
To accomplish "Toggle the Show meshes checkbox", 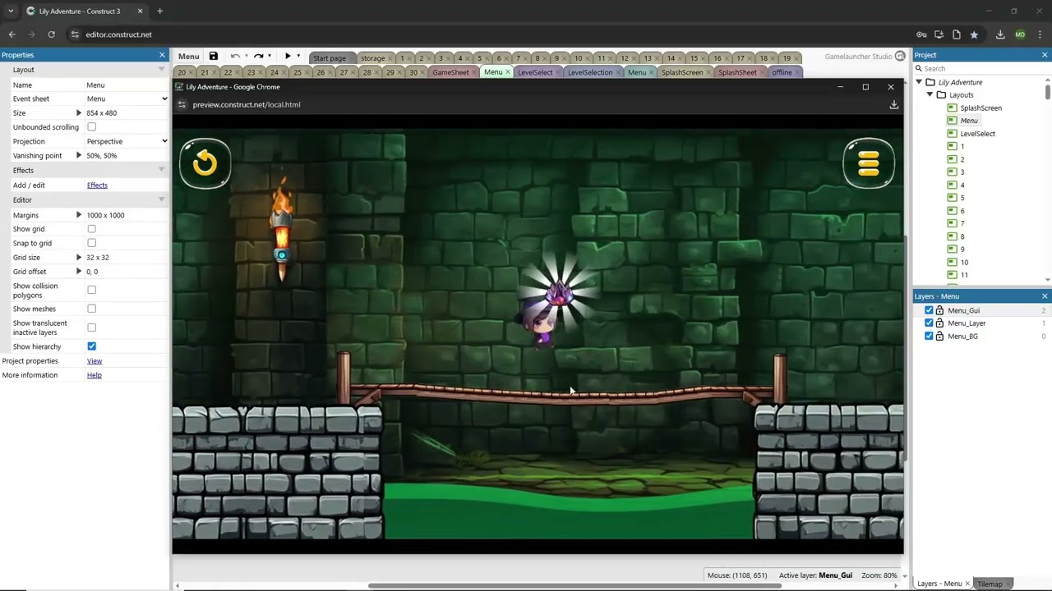I will coord(91,309).
